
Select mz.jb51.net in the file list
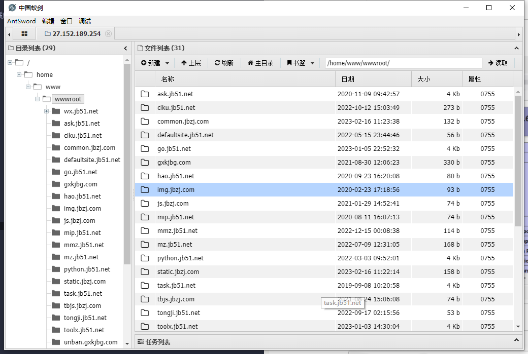click(324, 245)
